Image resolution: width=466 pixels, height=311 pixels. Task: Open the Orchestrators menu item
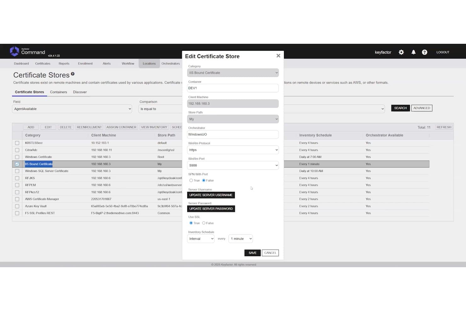pyautogui.click(x=171, y=64)
